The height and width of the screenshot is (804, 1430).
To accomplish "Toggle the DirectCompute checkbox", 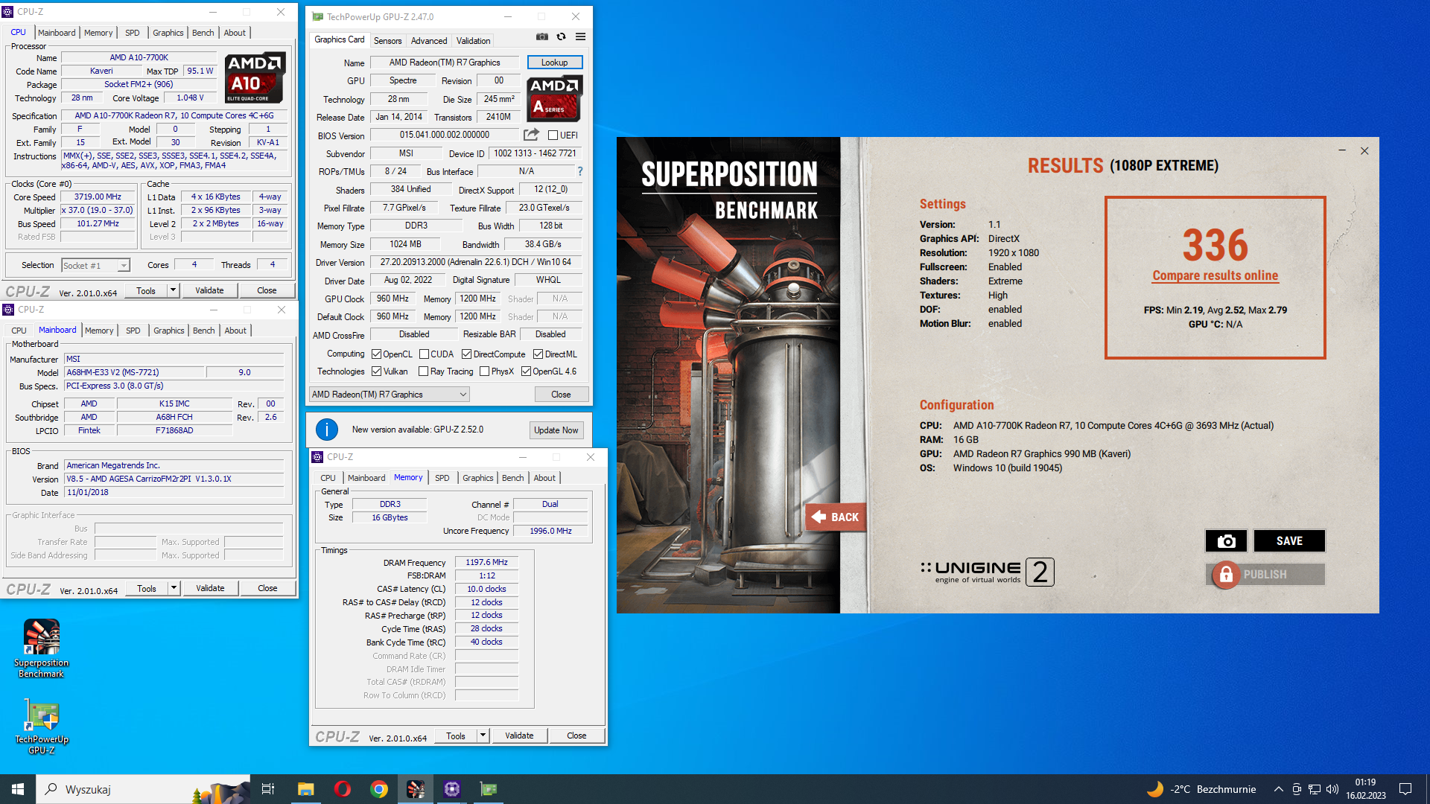I will click(x=467, y=354).
